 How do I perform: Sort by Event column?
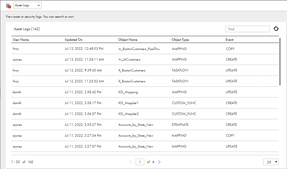coord(229,40)
